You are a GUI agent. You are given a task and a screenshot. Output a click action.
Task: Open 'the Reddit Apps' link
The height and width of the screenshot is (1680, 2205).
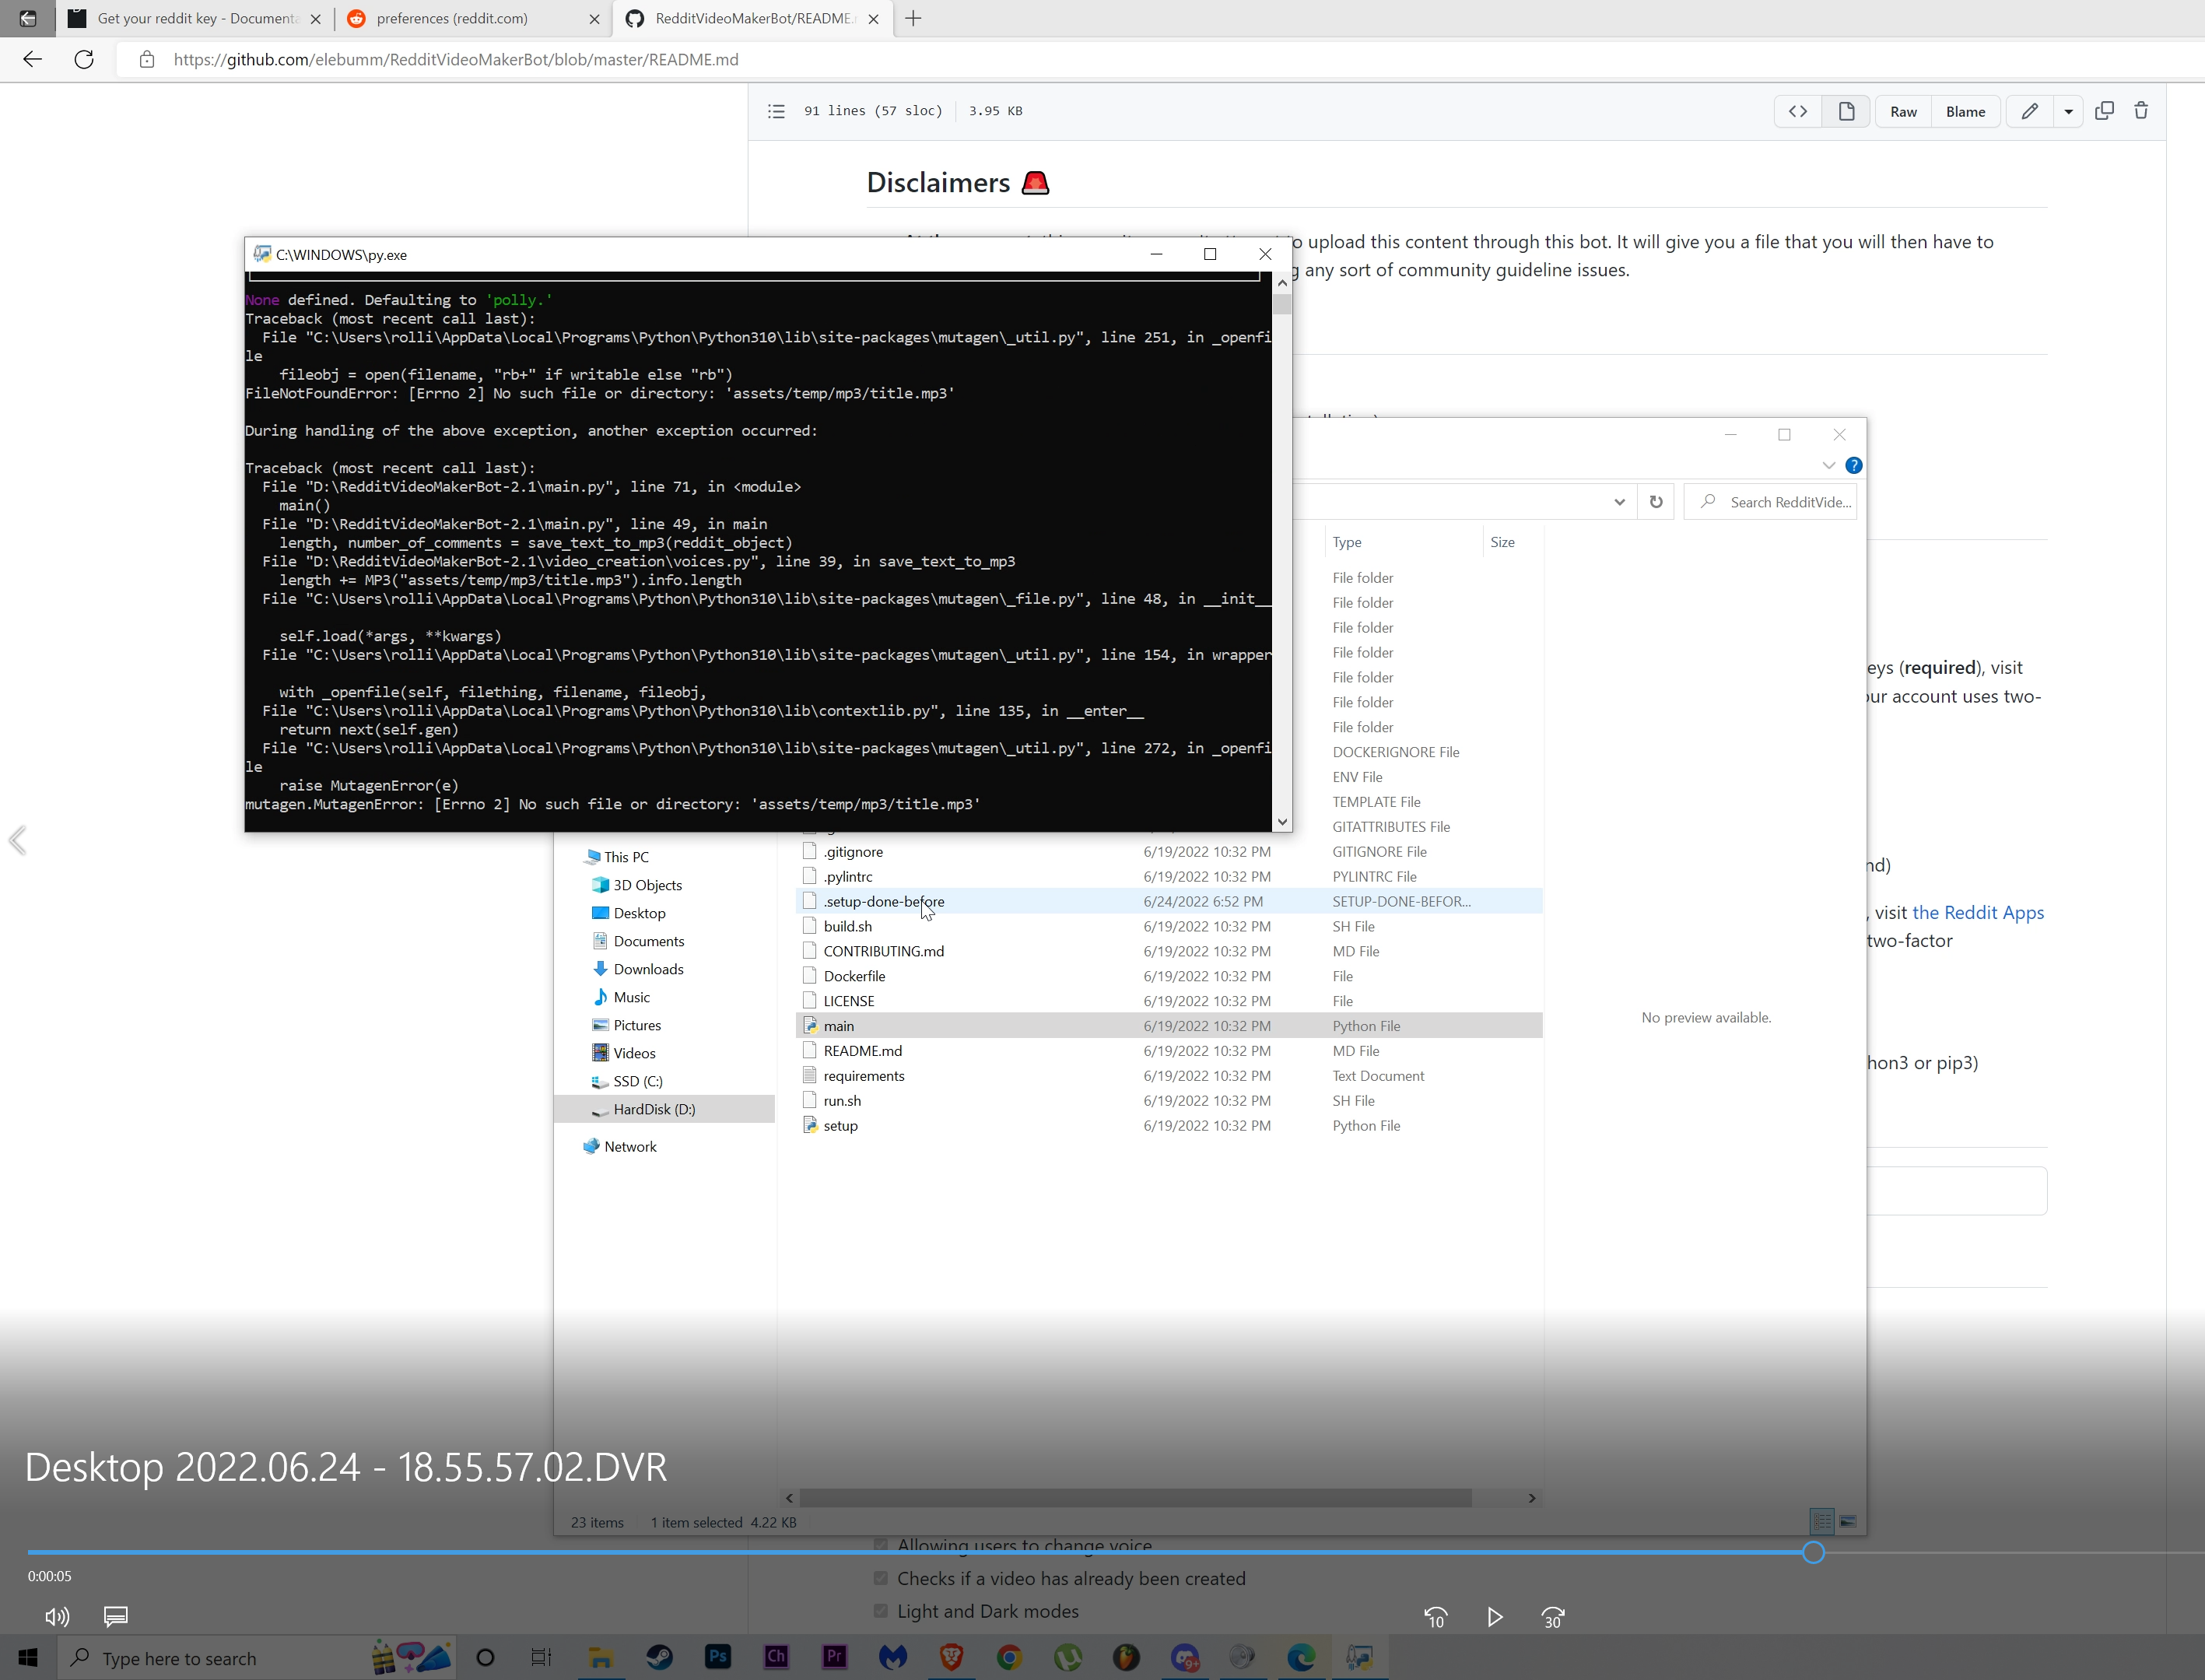point(1978,911)
